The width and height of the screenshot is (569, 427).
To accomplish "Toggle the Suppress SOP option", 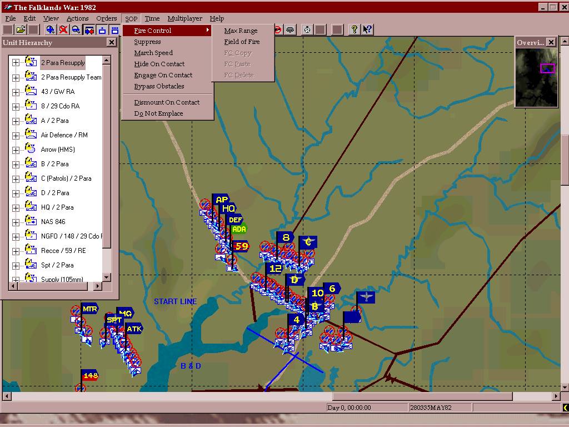I will coord(147,42).
